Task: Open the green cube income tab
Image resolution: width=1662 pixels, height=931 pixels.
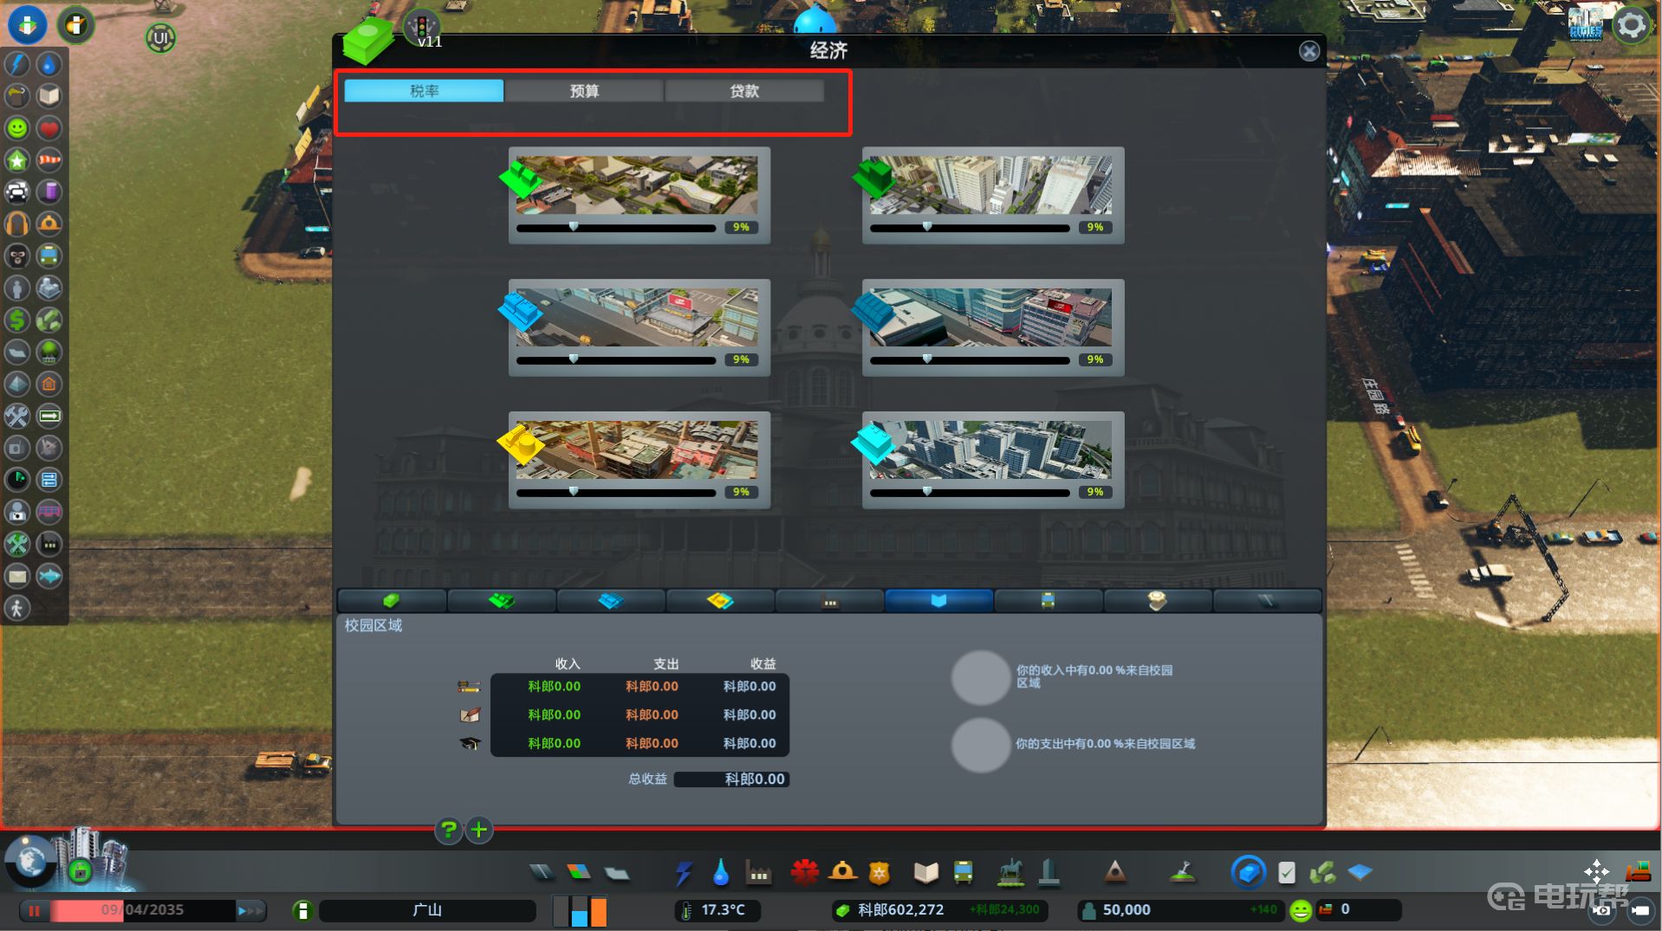Action: click(x=392, y=600)
